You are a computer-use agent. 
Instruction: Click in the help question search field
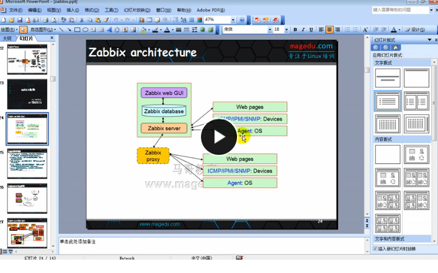click(400, 10)
